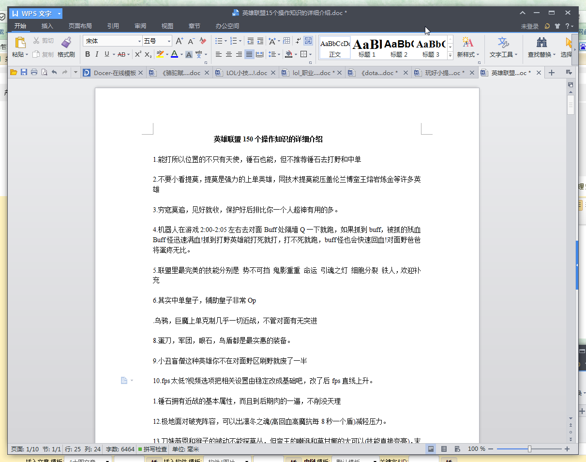
Task: Click the align right icon
Action: click(x=239, y=54)
